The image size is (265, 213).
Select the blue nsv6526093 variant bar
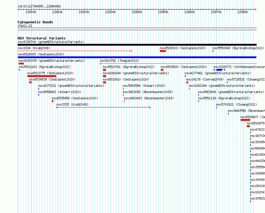[x=137, y=57]
